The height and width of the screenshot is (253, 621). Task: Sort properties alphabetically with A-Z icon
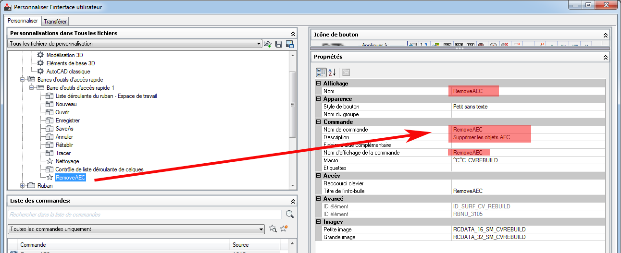[x=332, y=72]
